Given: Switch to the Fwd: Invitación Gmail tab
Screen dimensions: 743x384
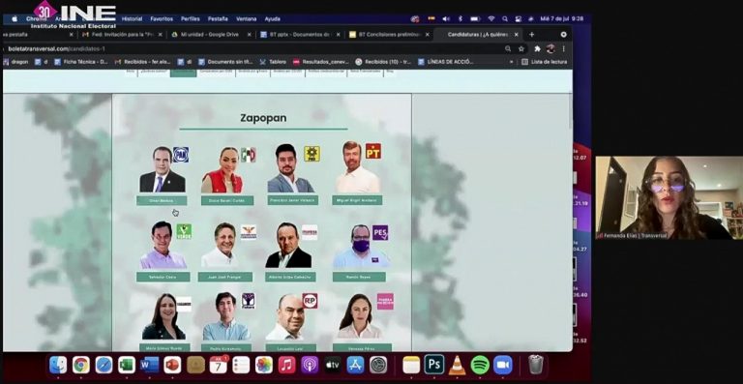Looking at the screenshot, I should [122, 35].
